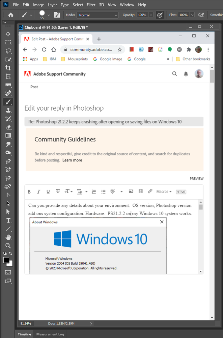The width and height of the screenshot is (223, 338).
Task: Select the Clone Stamp tool
Action: (8, 110)
